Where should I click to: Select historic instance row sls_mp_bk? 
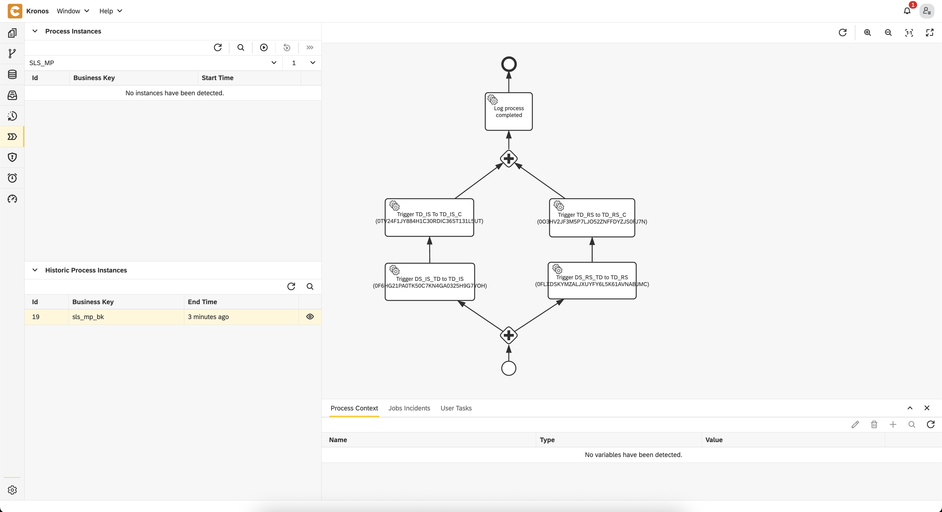pyautogui.click(x=173, y=317)
